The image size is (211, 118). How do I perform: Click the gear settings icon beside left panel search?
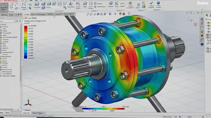point(20,21)
